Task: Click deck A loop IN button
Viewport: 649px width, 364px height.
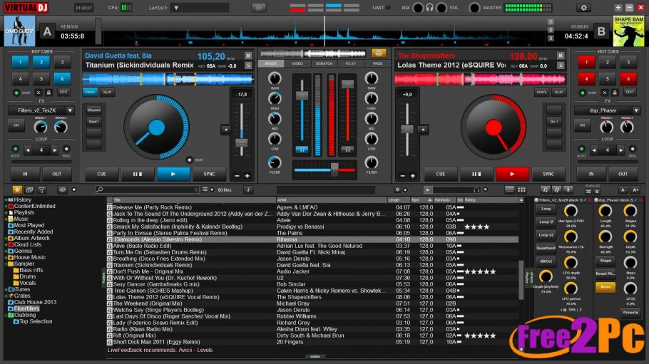Action: [x=25, y=174]
